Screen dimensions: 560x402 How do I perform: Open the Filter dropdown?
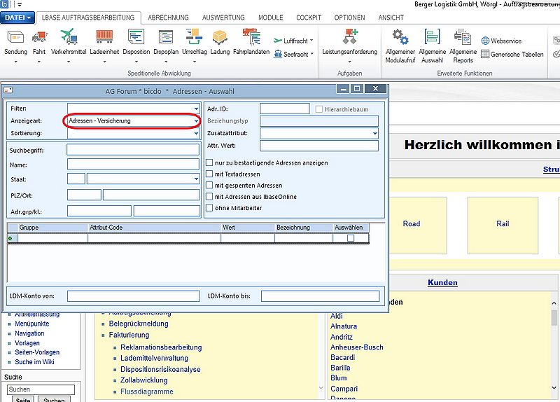[x=196, y=109]
